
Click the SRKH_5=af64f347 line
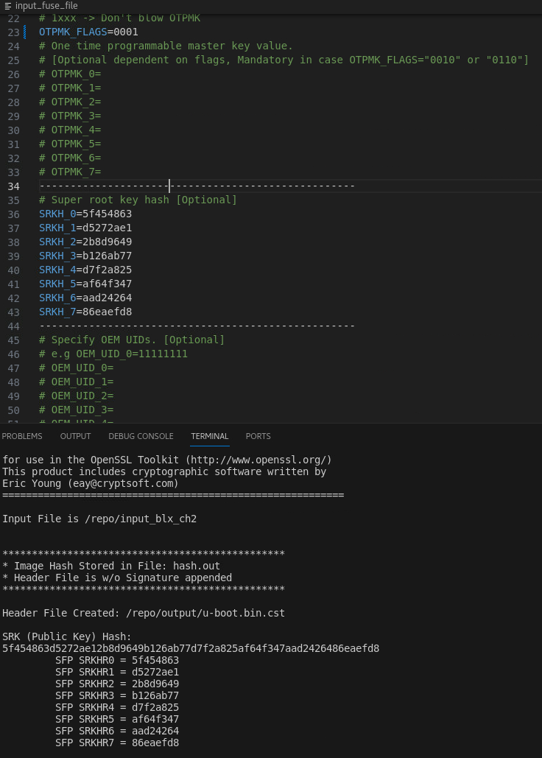pyautogui.click(x=85, y=284)
